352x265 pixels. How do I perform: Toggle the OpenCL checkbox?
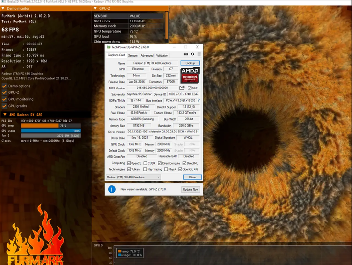click(x=129, y=163)
